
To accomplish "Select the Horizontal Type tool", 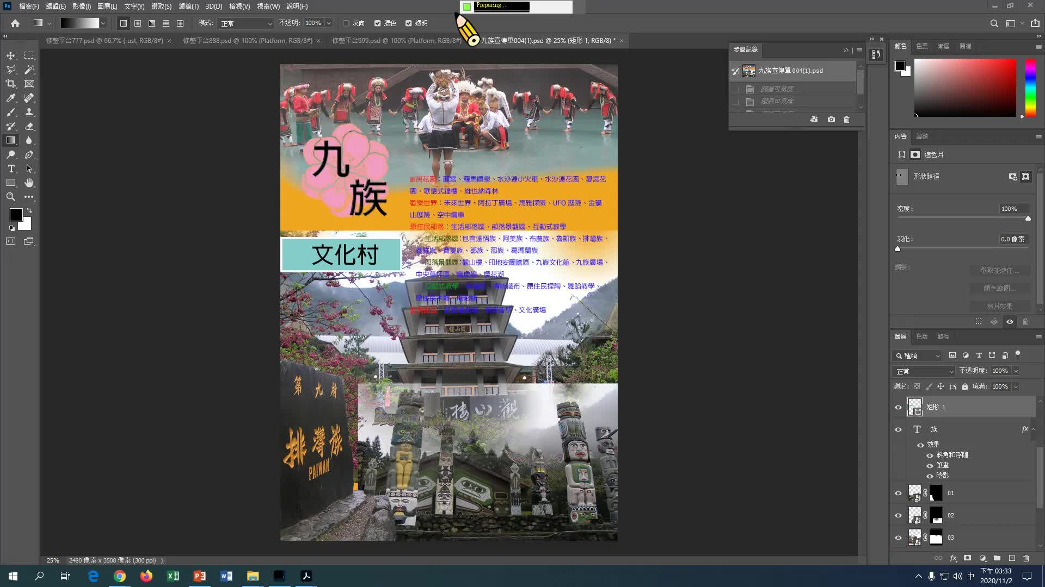I will tap(11, 168).
